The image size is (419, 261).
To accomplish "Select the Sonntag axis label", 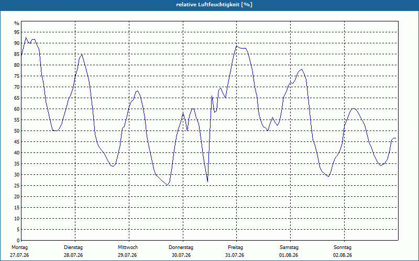I will tap(343, 247).
